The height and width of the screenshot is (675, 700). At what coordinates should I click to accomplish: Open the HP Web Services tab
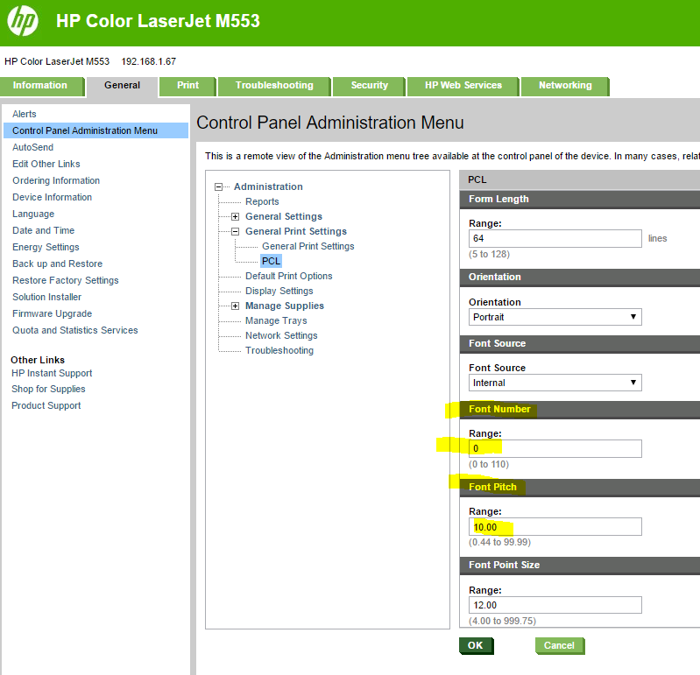pos(463,86)
